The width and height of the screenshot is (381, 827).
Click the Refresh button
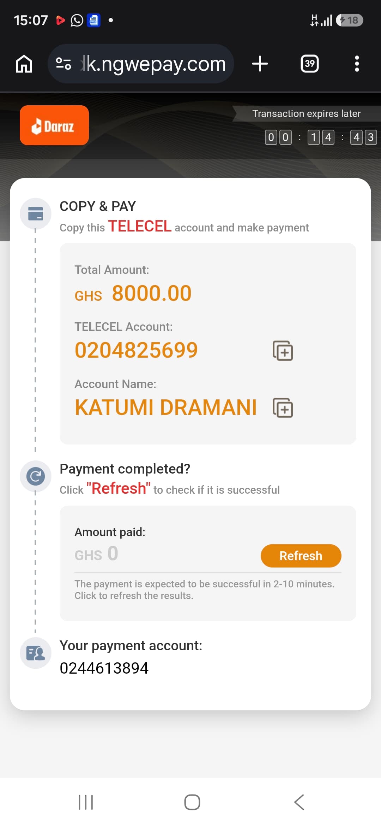pos(301,556)
